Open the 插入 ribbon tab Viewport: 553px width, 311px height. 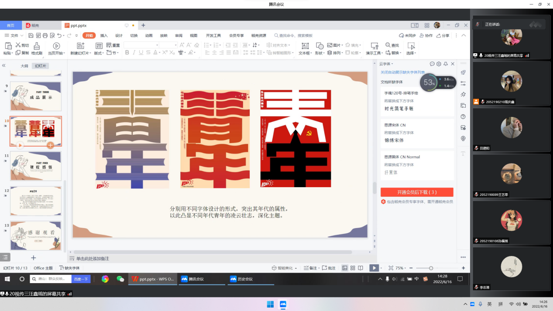(104, 36)
